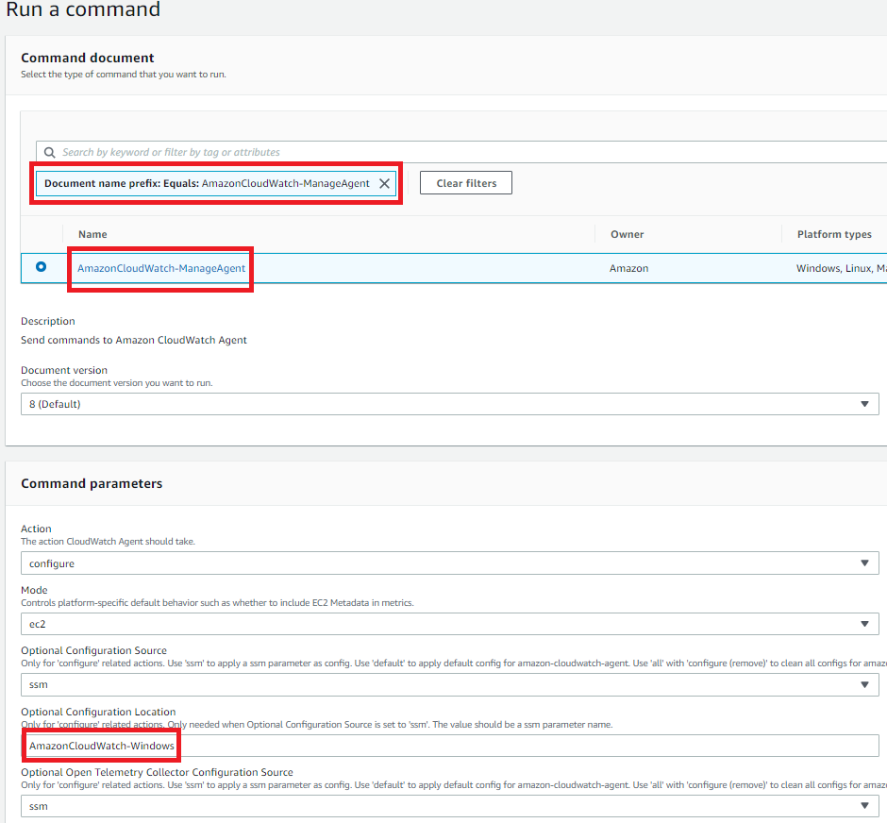Sort the table by Owner column
The height and width of the screenshot is (823, 887).
point(627,234)
